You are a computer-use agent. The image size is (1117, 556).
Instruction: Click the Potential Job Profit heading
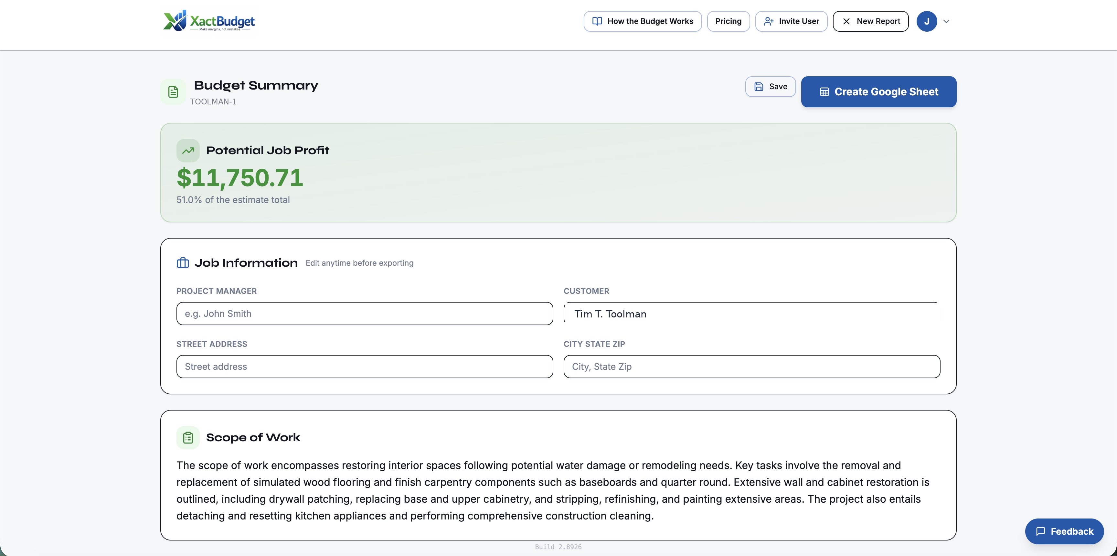point(268,151)
